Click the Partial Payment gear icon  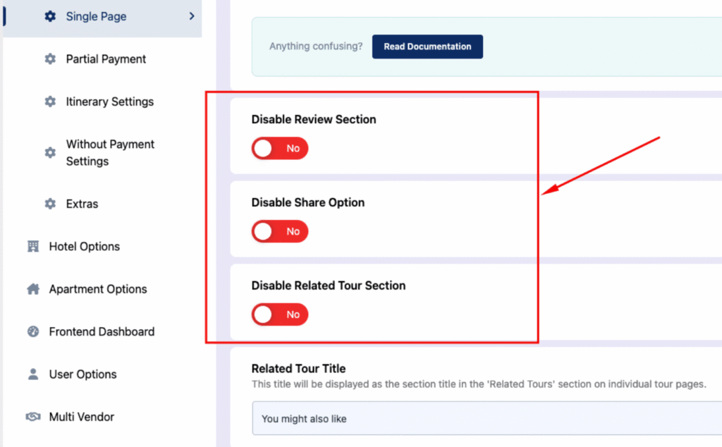[x=50, y=59]
